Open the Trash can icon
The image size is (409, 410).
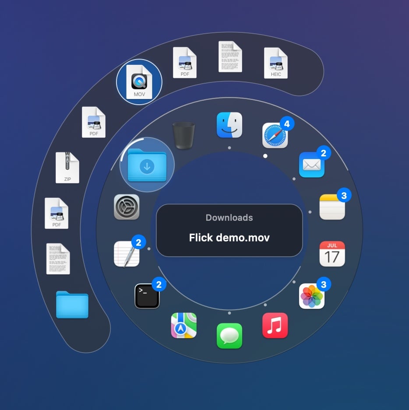183,135
